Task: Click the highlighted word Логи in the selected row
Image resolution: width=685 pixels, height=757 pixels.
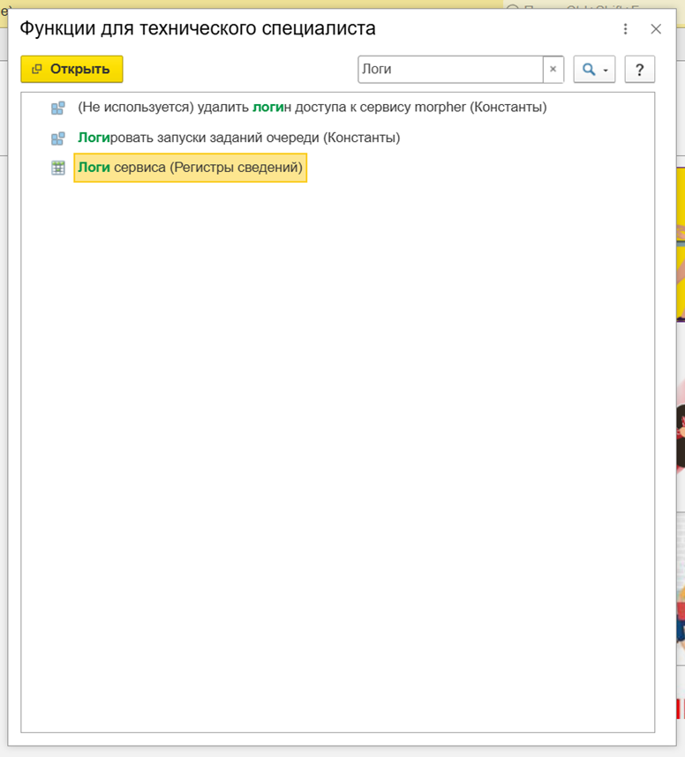Action: click(x=94, y=168)
